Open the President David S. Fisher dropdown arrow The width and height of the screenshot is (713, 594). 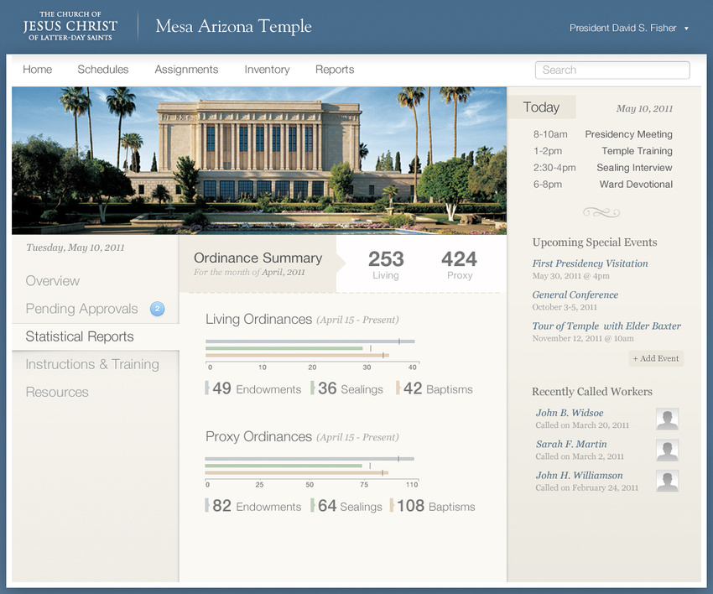coord(686,29)
